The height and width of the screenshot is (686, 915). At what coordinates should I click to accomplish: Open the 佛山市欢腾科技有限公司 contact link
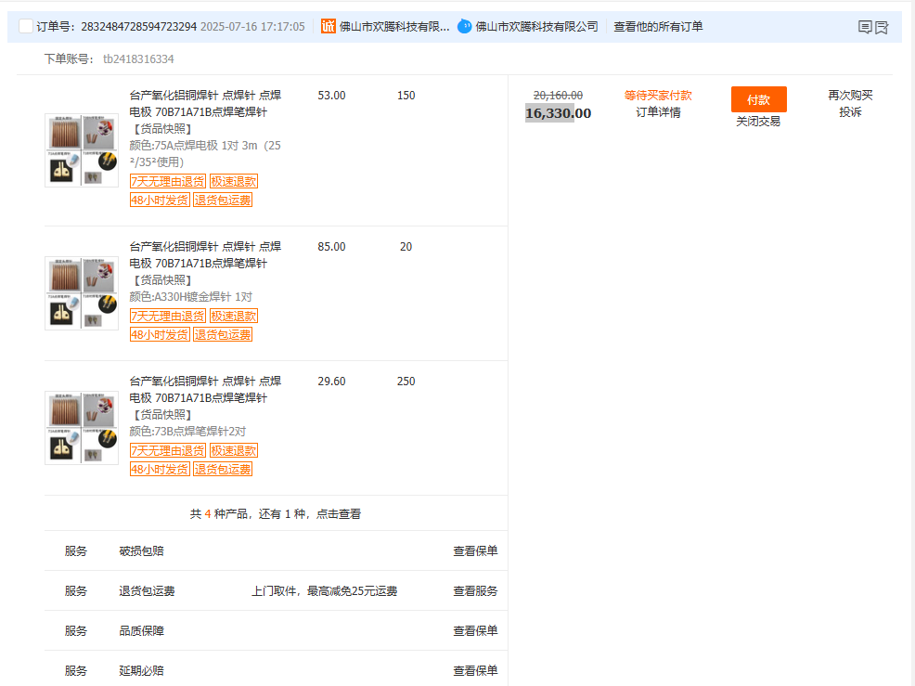(x=537, y=26)
